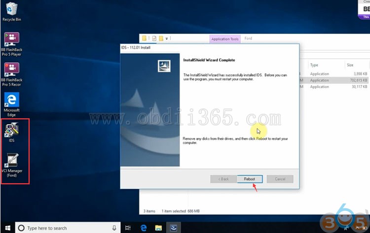Select the IDS desktop shortcut
The image size is (370, 233).
click(11, 133)
